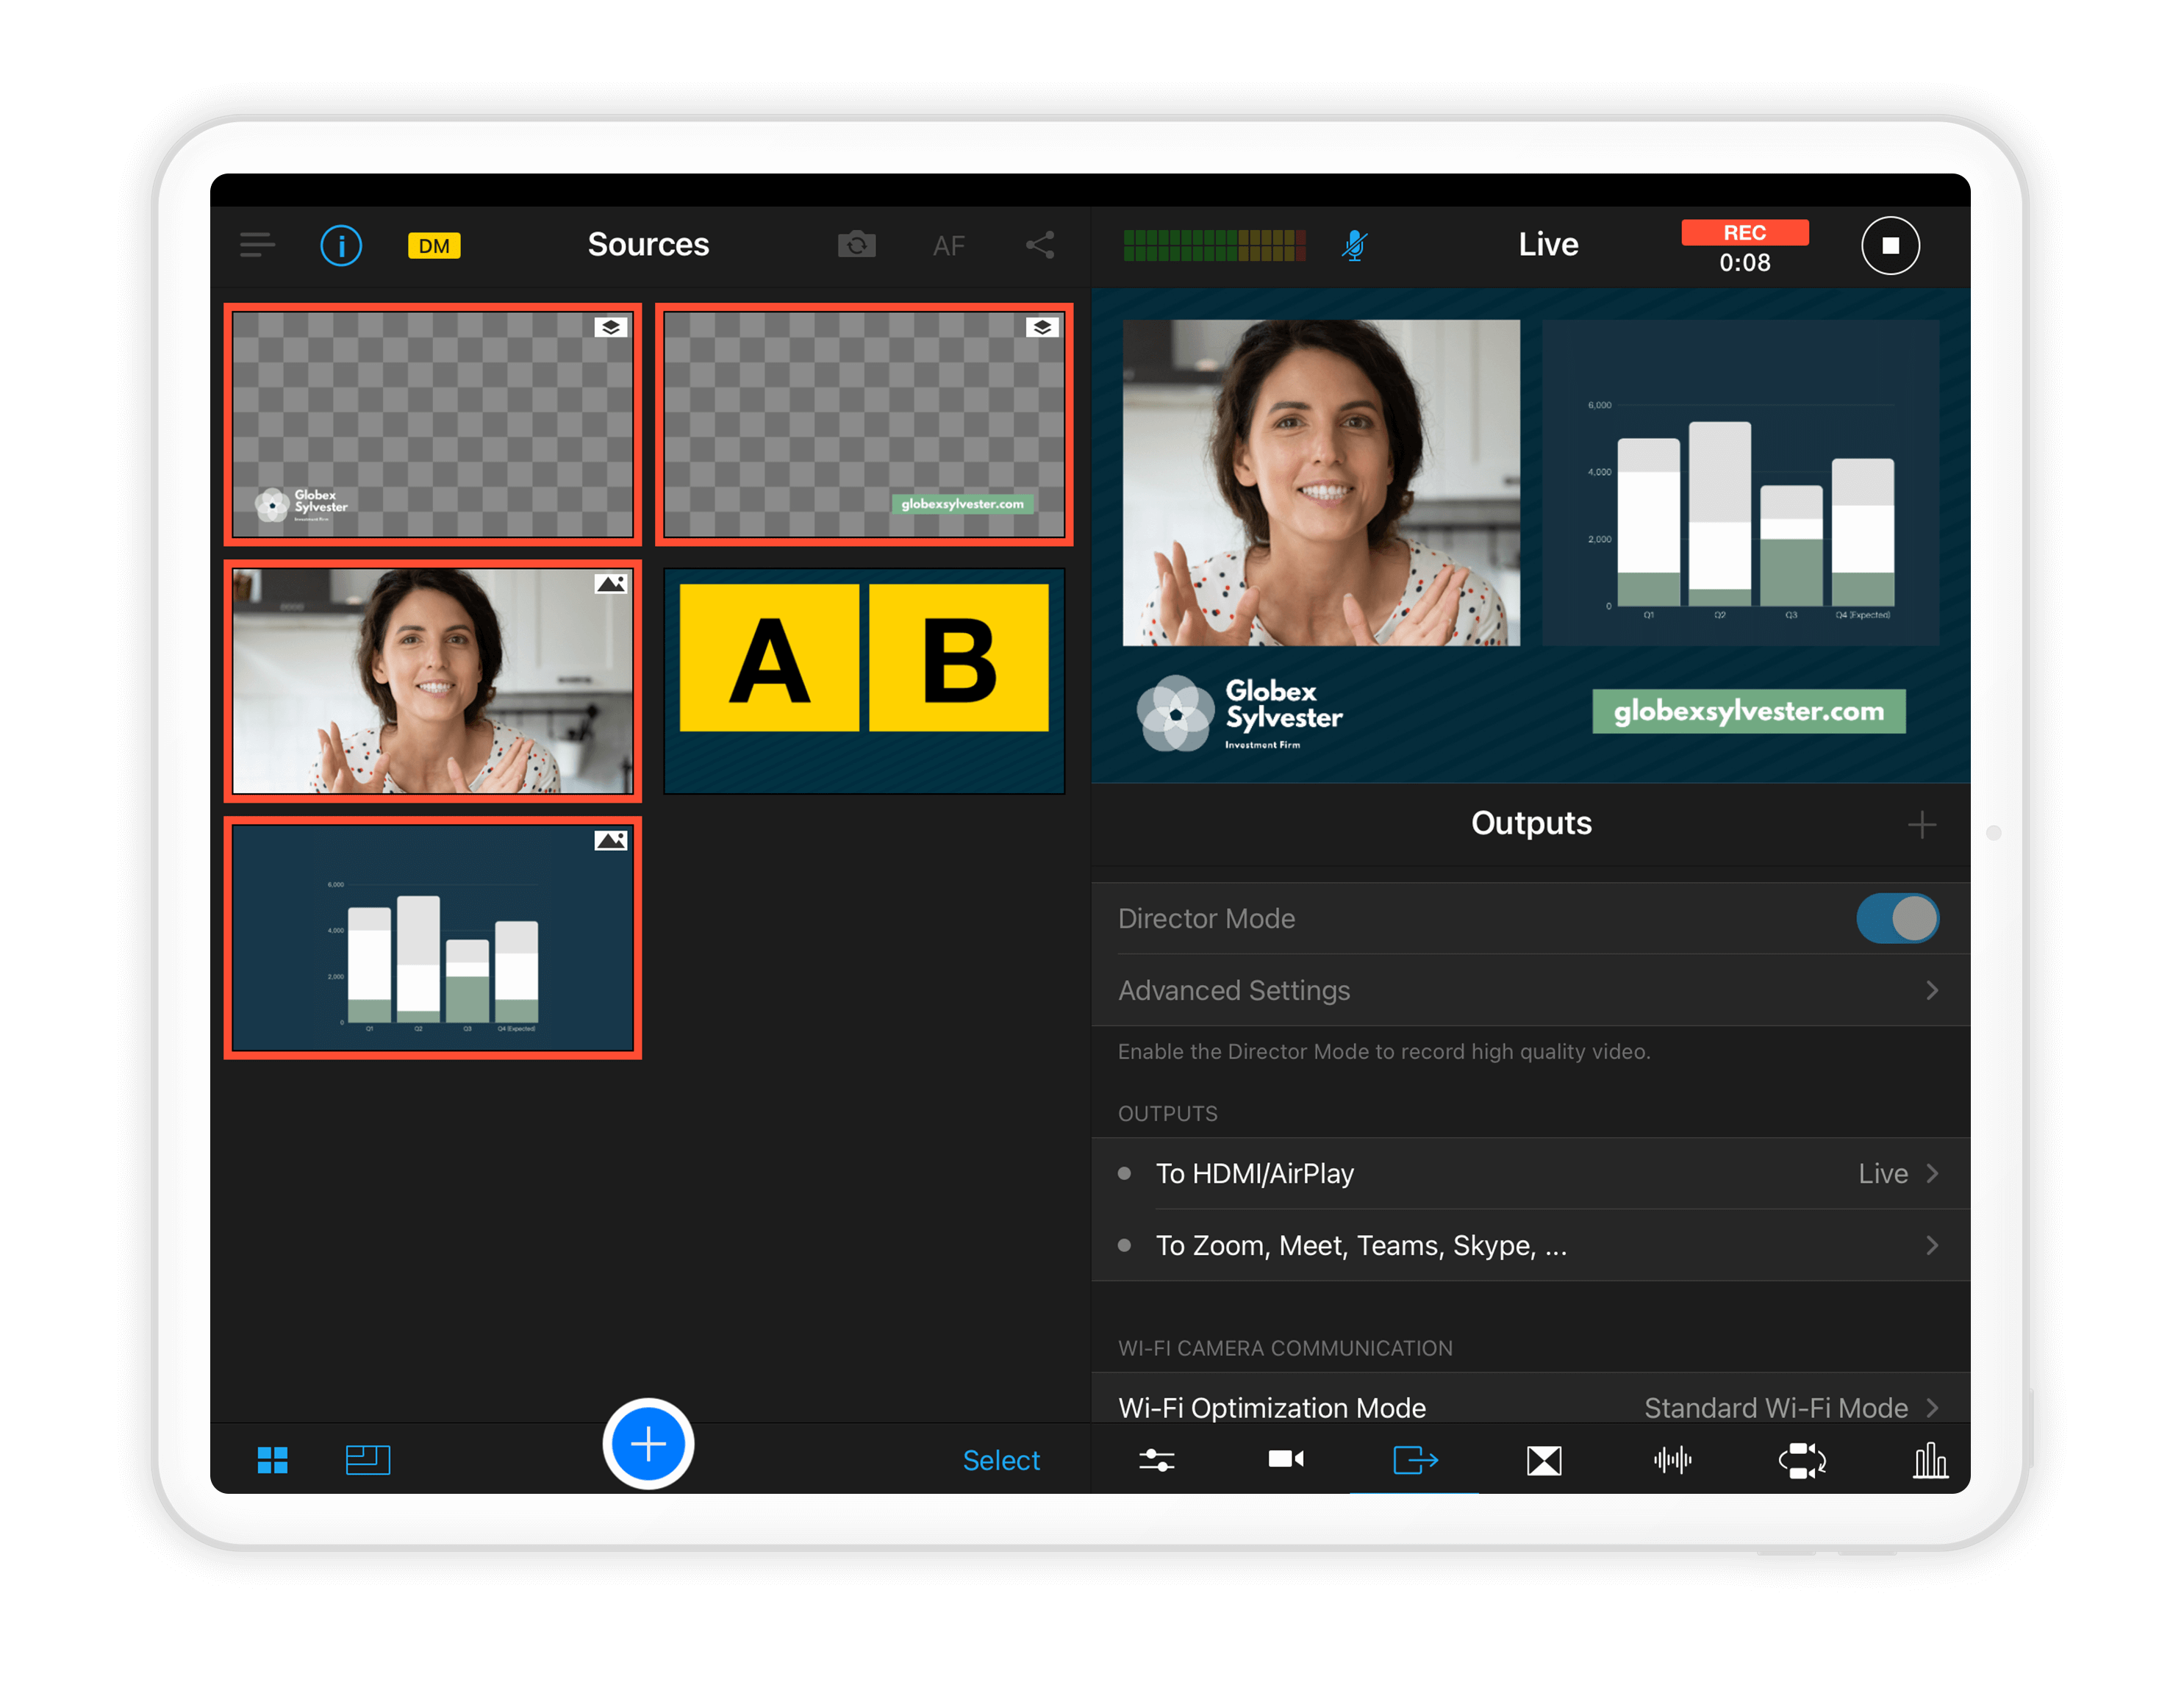Open To HDMI/AirPlay output settings

(1530, 1173)
